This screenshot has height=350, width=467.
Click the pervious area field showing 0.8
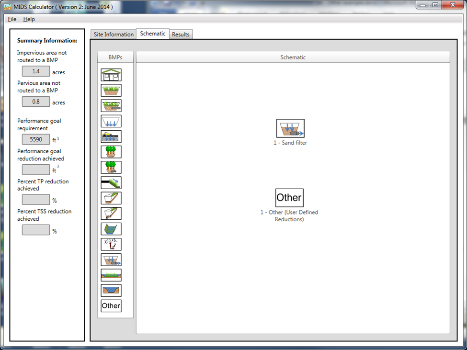tap(36, 102)
